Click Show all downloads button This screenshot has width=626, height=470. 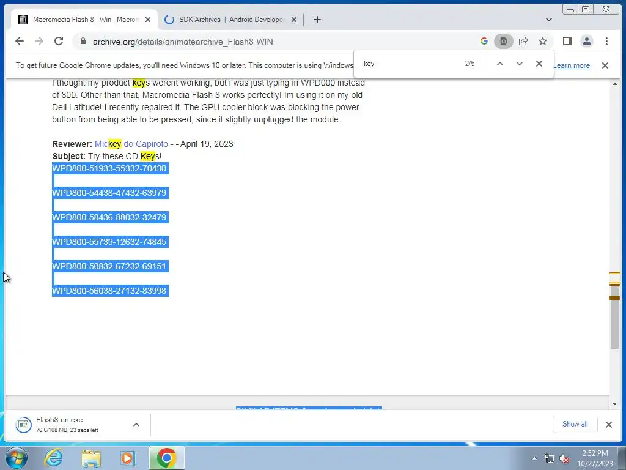[x=575, y=424]
